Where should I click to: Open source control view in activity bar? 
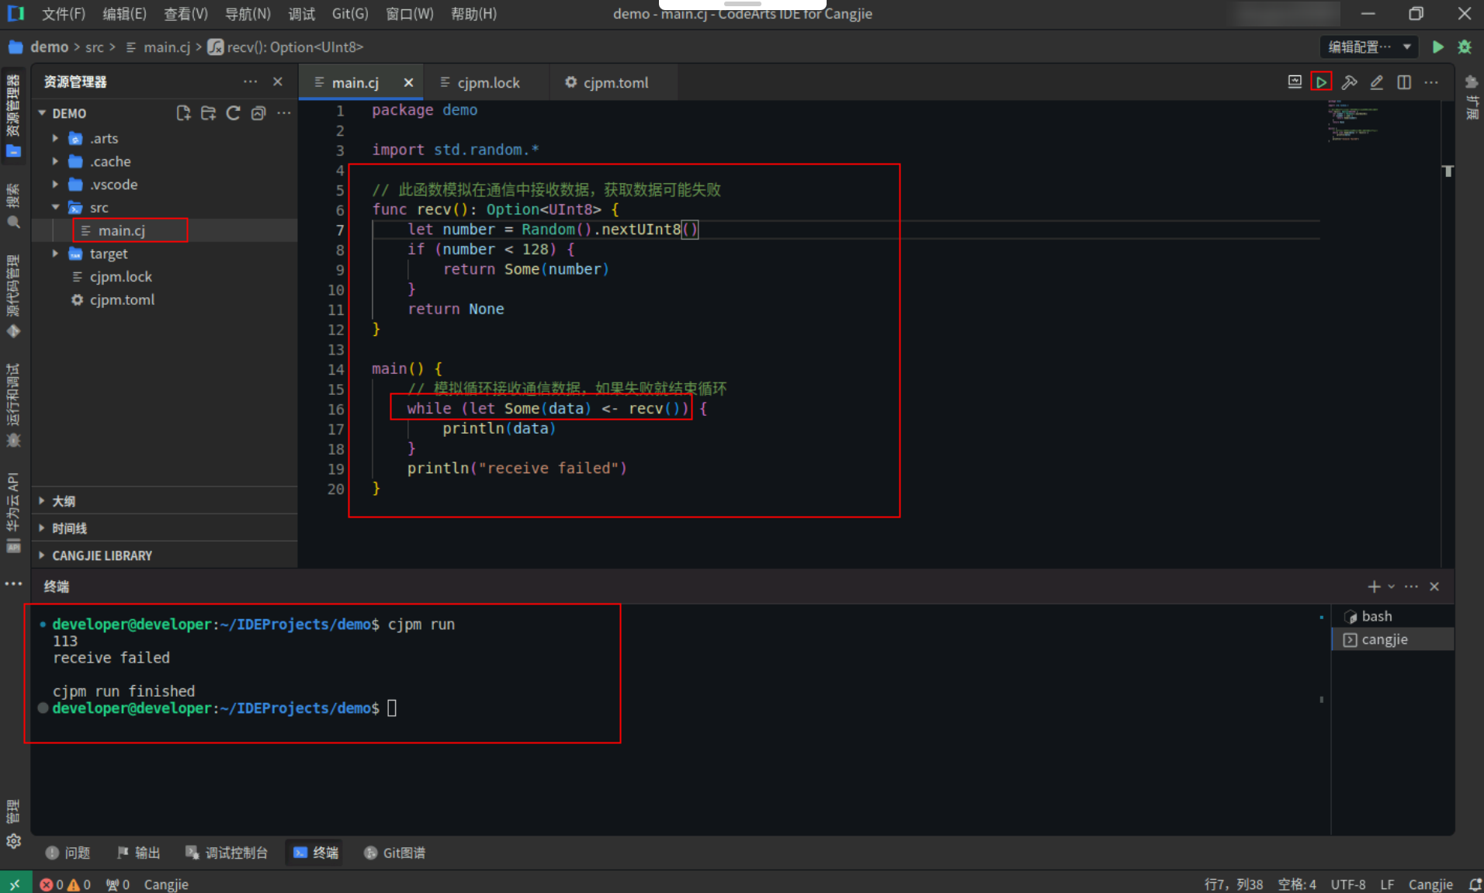[x=13, y=296]
